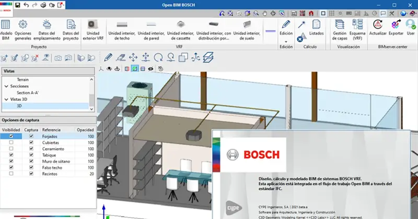
Task: Select the eraser delete tool
Action: (x=121, y=57)
